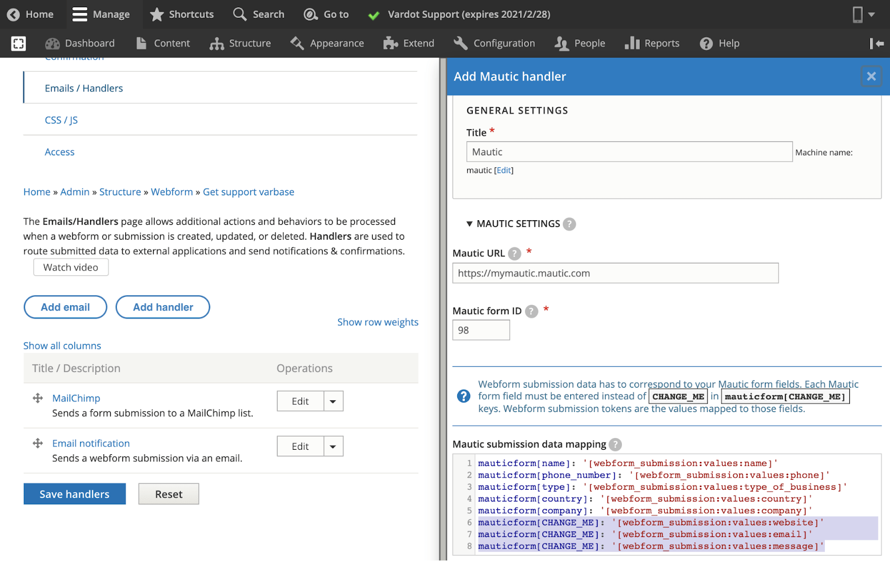Screen dimensions: 890x561
Task: Switch to the CSS / JS tab
Action: pos(61,120)
